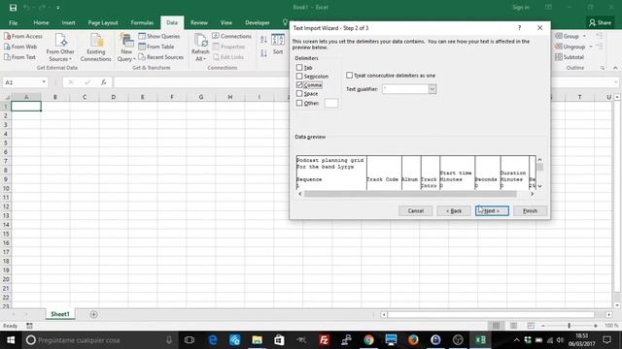
Task: Uncheck the Comma delimiter checkbox
Action: 299,84
